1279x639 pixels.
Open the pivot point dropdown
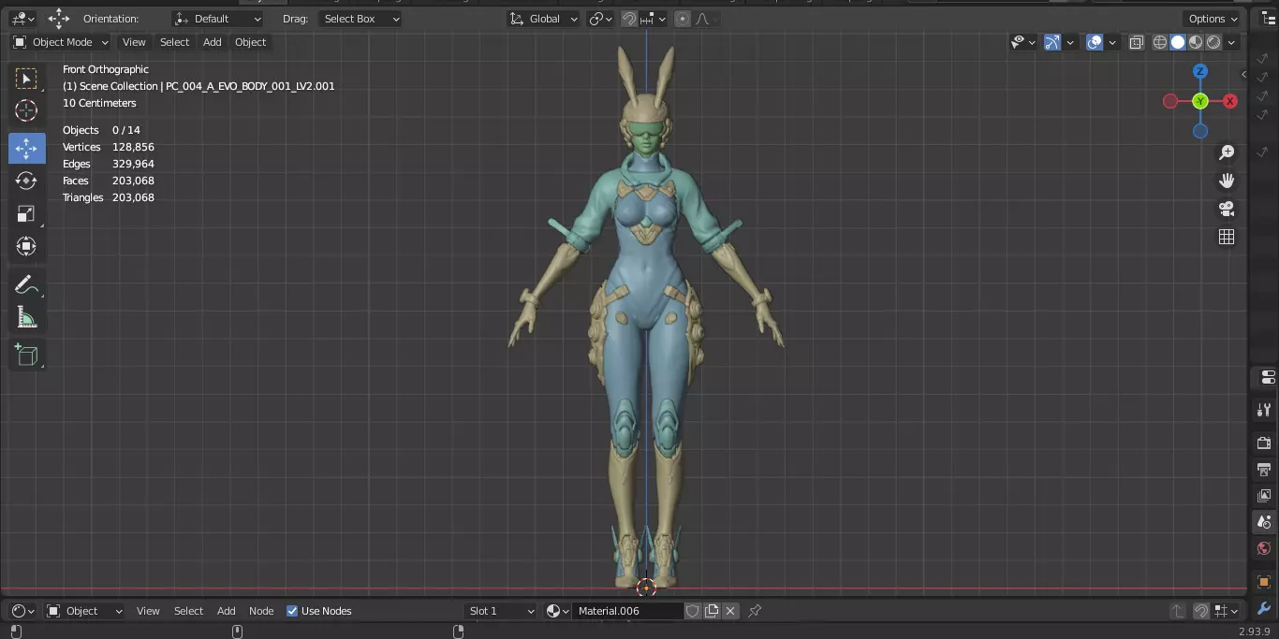tap(600, 19)
